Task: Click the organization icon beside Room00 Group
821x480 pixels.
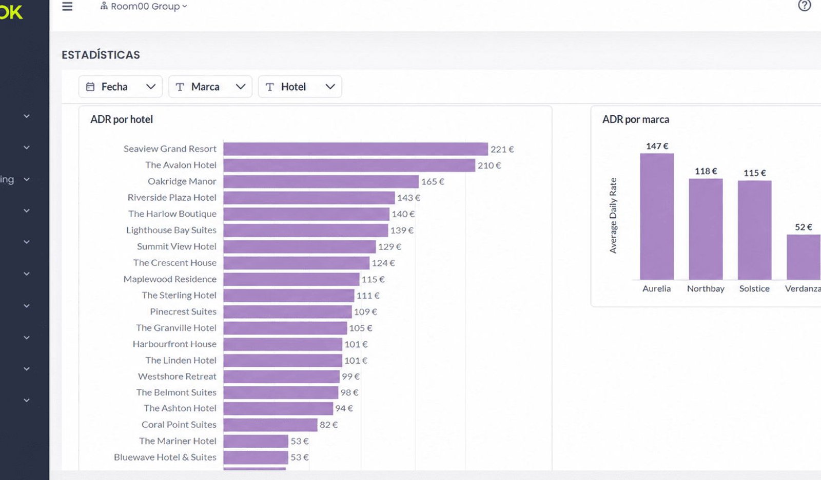Action: pyautogui.click(x=104, y=6)
